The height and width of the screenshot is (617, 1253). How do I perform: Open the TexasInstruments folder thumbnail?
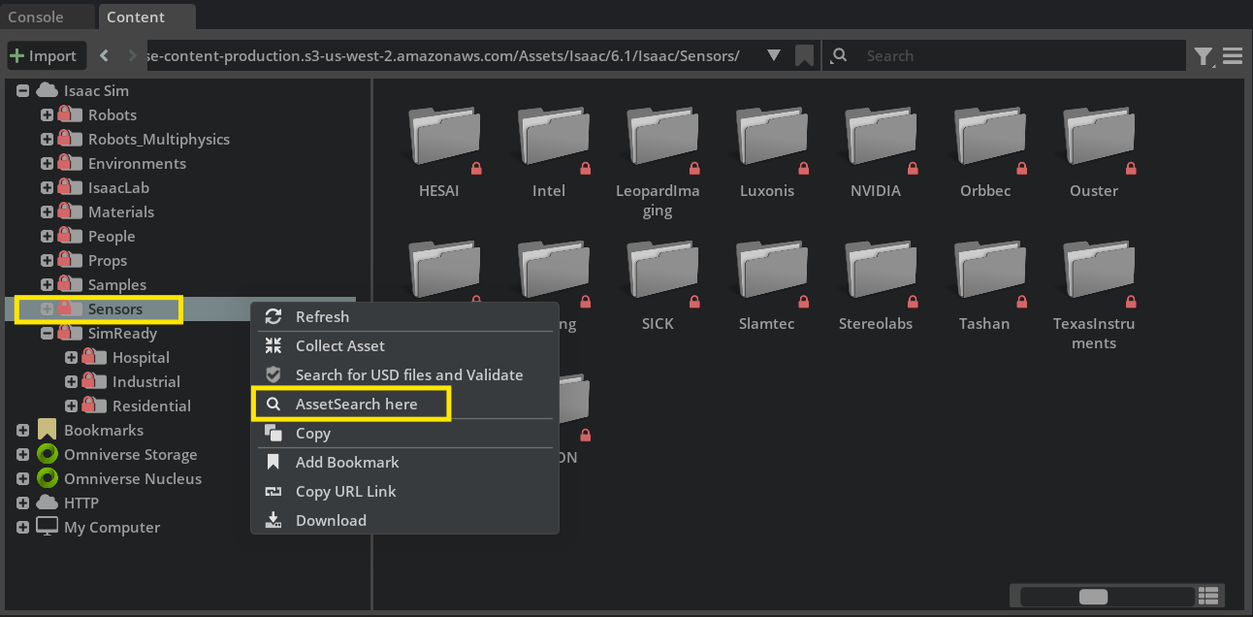coord(1099,272)
